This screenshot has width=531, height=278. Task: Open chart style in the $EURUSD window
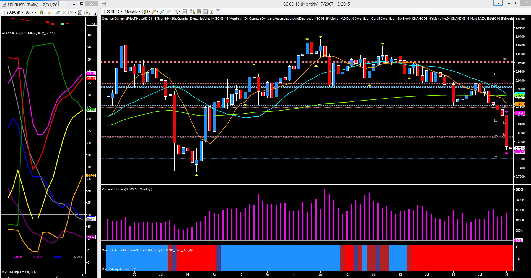click(x=41, y=12)
